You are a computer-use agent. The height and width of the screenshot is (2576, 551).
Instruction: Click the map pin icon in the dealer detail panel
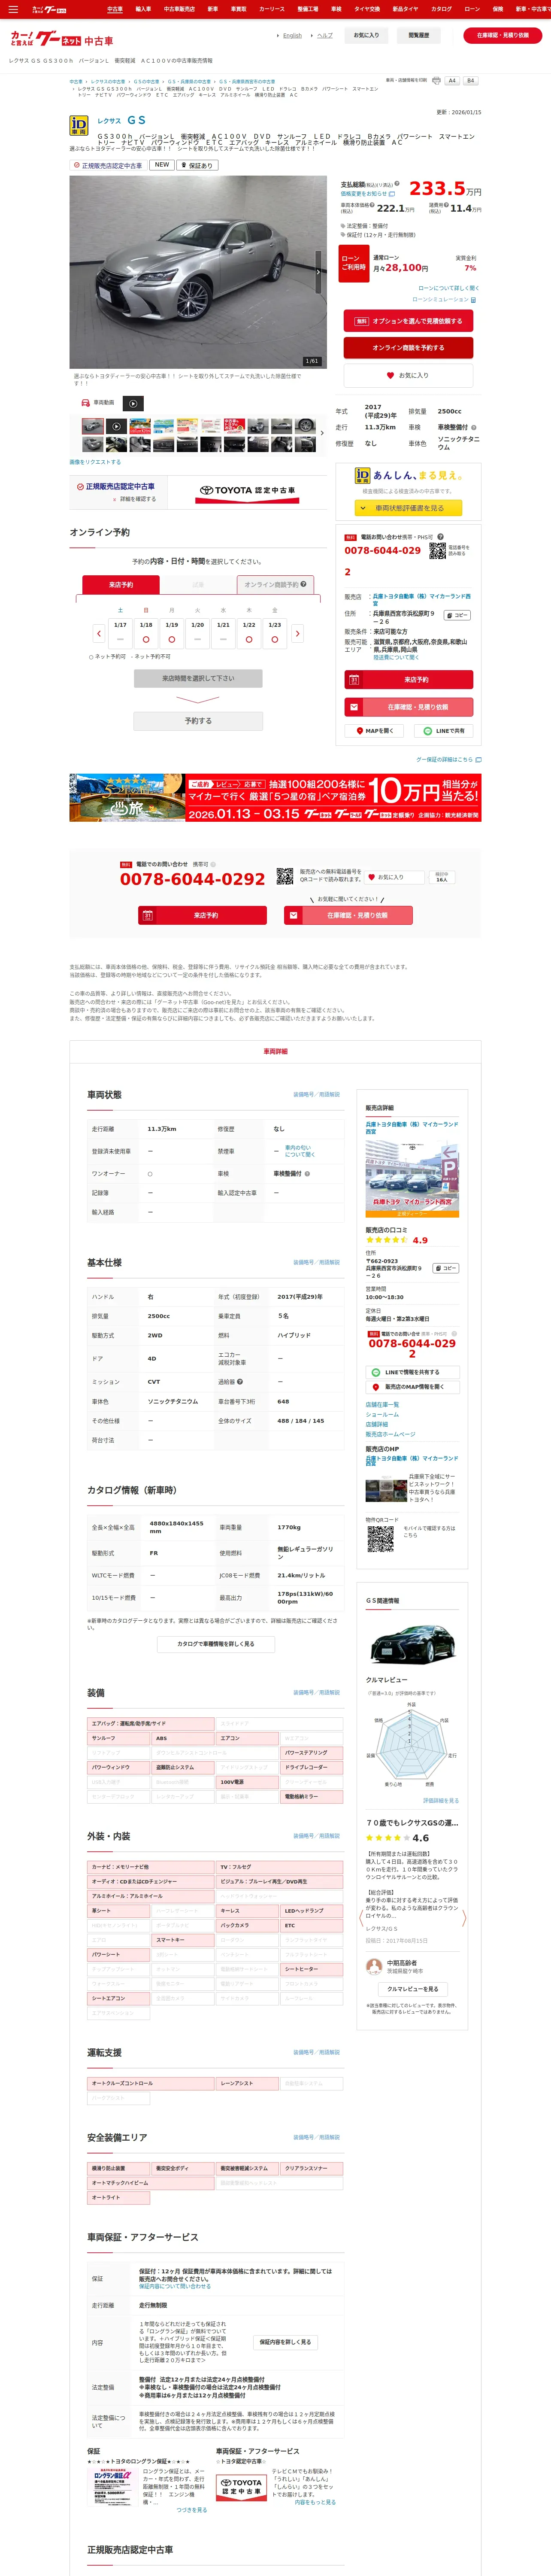point(376,1387)
